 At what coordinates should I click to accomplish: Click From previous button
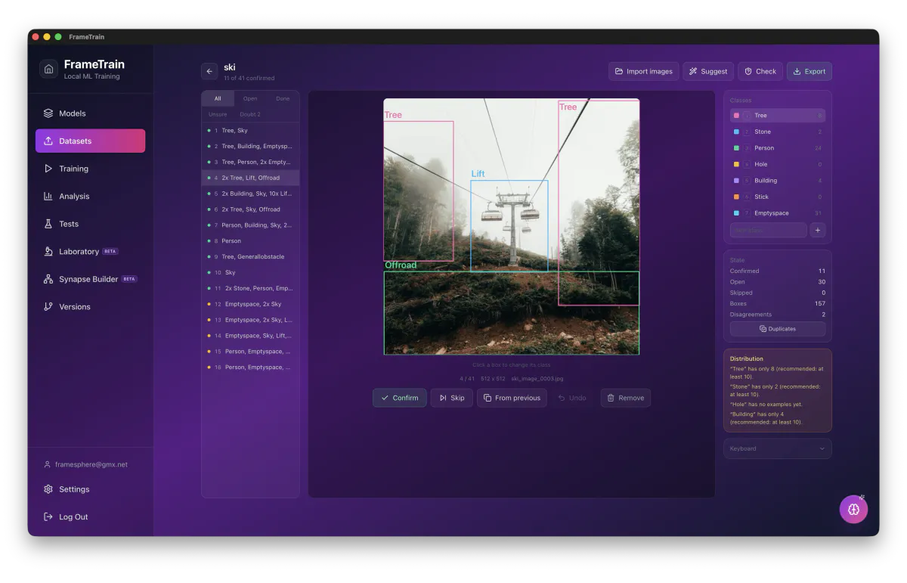[512, 398]
